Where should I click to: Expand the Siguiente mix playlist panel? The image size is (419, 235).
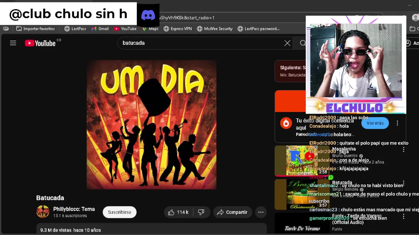290,71
